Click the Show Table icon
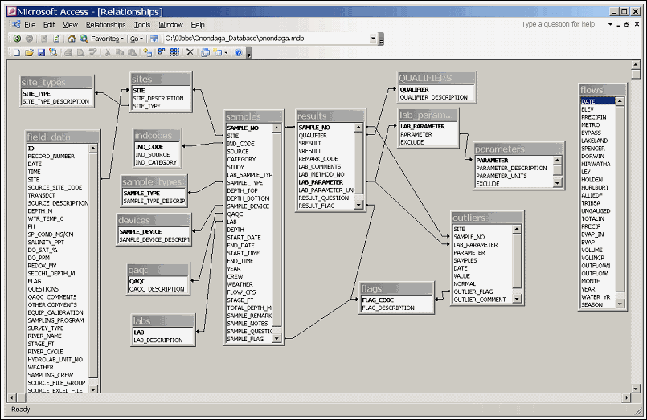Viewport: 647px width, 420px height. [147, 52]
